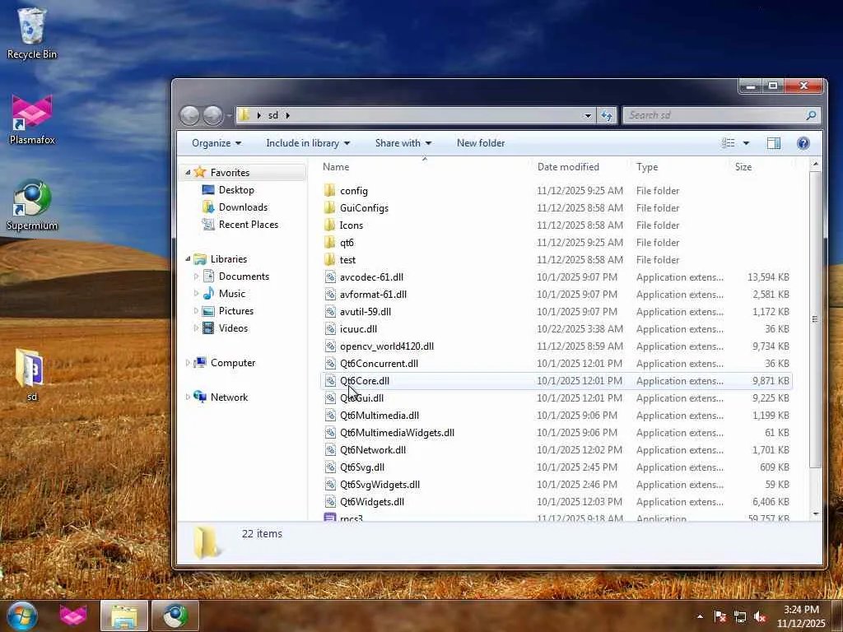843x632 pixels.
Task: Open the address bar history dropdown
Action: 588,115
